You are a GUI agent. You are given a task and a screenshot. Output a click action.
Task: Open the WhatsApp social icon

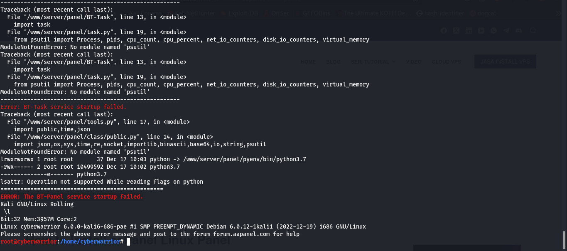(493, 30)
